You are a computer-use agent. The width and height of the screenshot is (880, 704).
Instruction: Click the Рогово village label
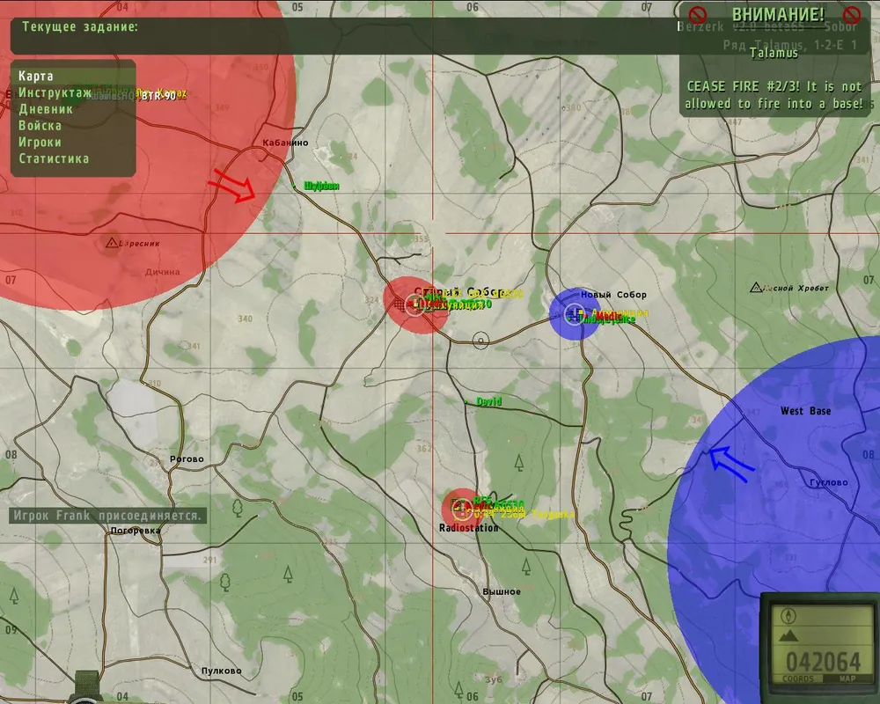187,458
